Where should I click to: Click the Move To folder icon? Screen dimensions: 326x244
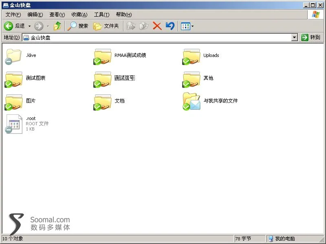(131, 26)
